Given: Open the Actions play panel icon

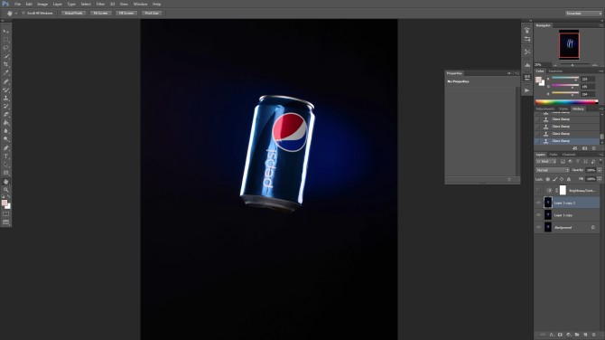Looking at the screenshot, I should tap(527, 90).
